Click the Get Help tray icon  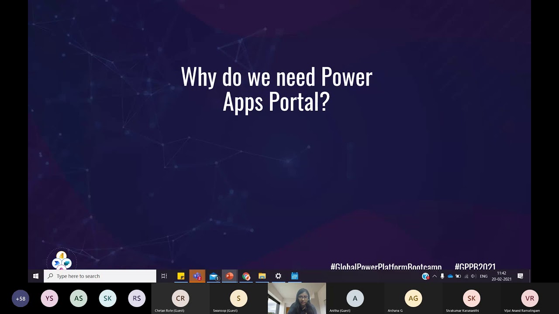pyautogui.click(x=425, y=276)
